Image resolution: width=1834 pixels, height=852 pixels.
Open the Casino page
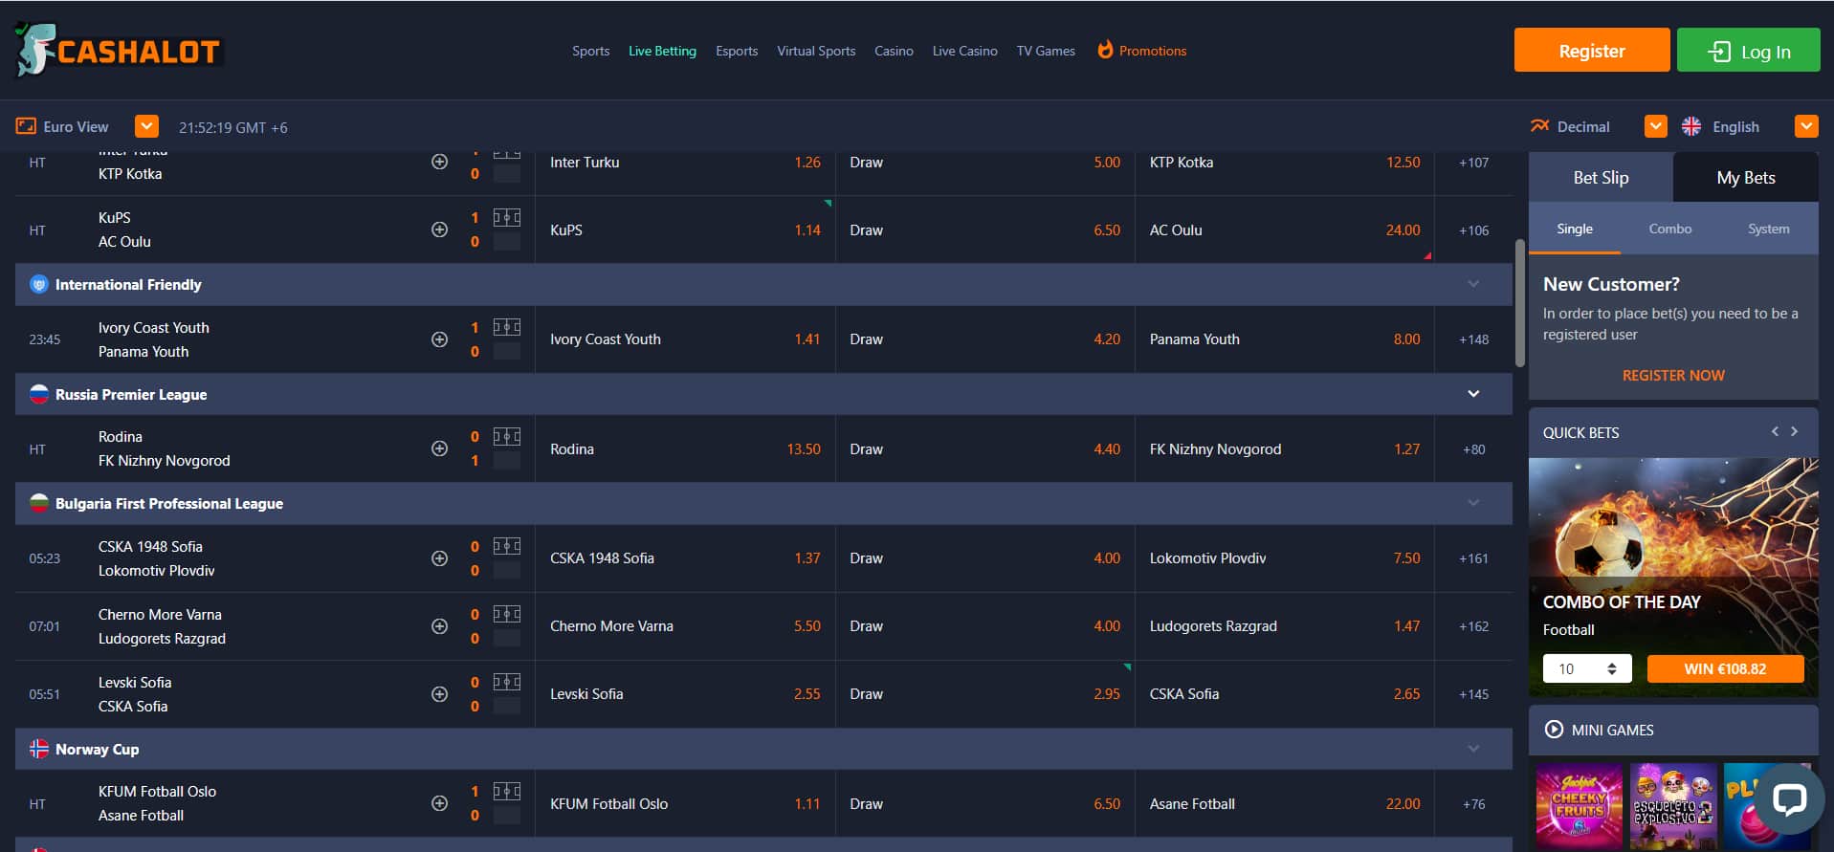pos(894,51)
